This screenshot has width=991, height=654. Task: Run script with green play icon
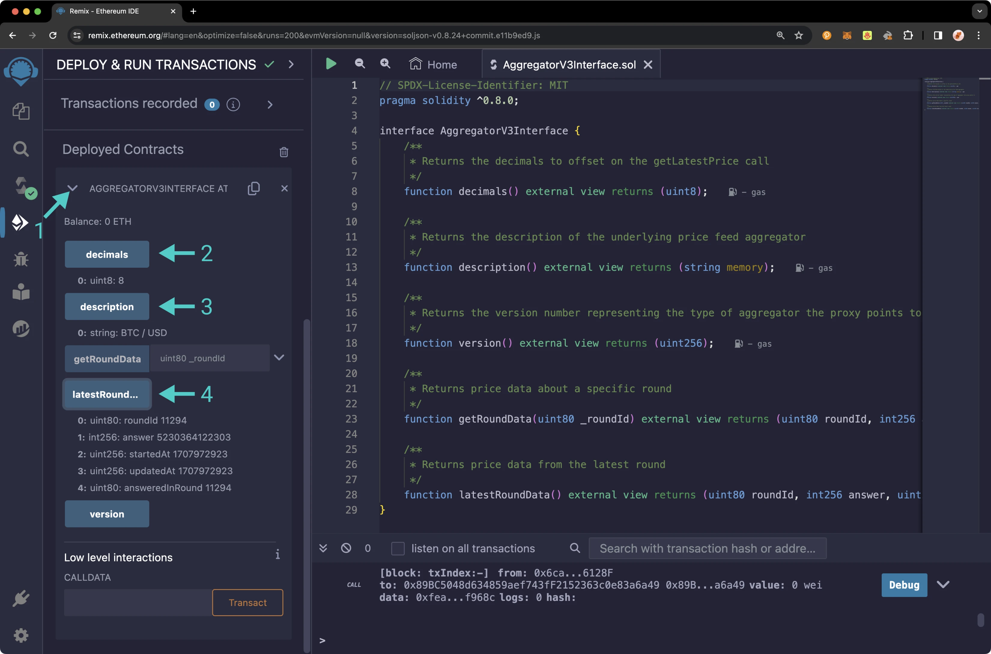tap(331, 64)
